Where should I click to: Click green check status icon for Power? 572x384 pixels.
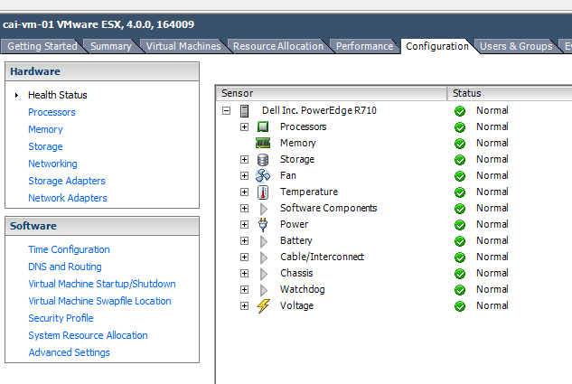(x=460, y=225)
